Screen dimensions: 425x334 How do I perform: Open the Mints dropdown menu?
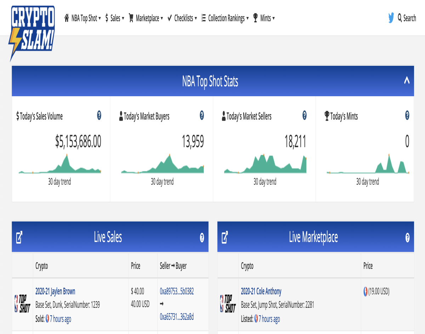[x=264, y=18]
